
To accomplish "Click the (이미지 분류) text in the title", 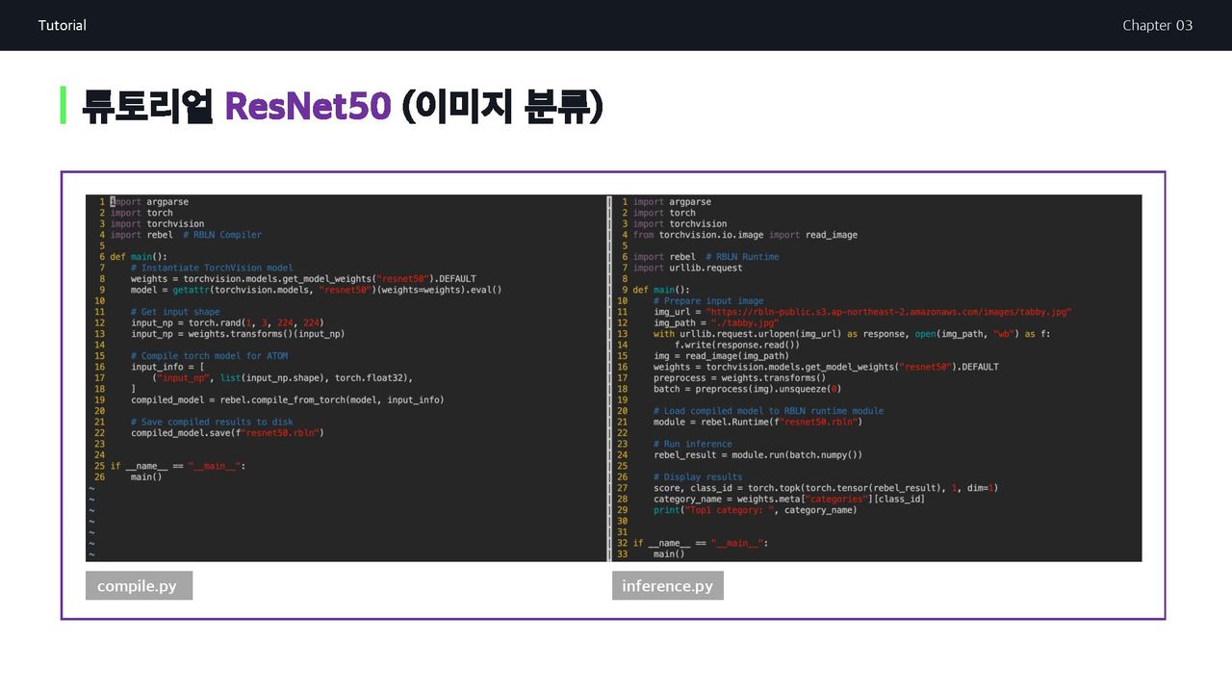I will coord(502,106).
